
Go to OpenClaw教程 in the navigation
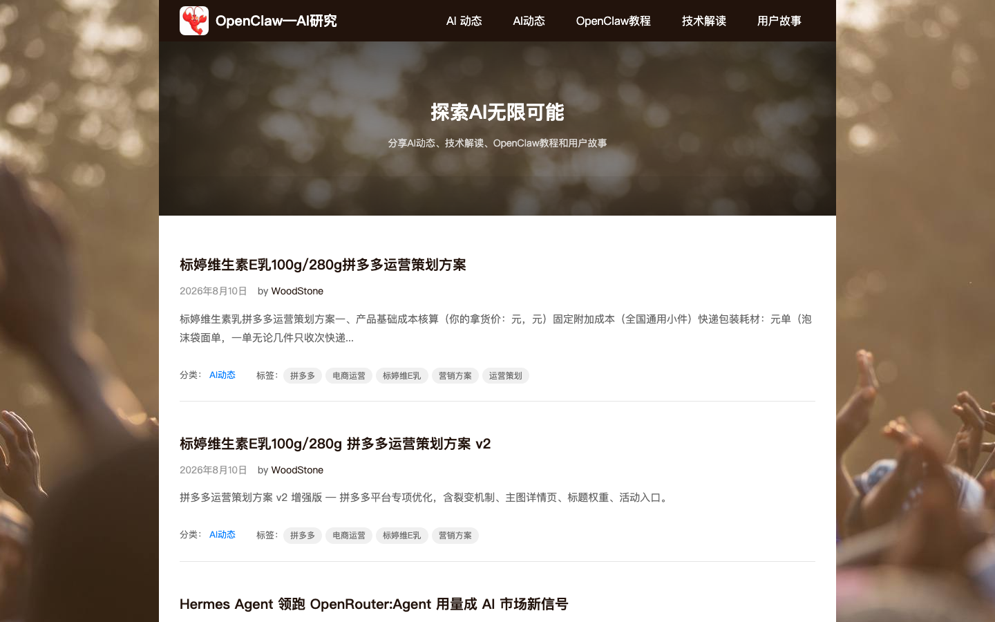pyautogui.click(x=614, y=21)
